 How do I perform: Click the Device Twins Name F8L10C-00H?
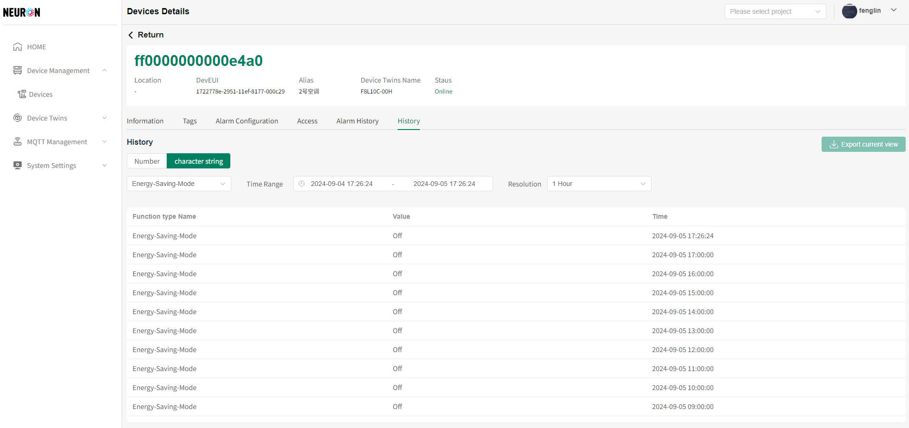coord(376,92)
